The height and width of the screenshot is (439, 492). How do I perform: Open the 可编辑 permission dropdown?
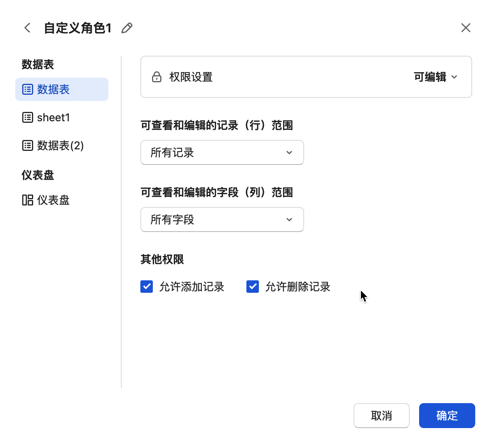435,77
